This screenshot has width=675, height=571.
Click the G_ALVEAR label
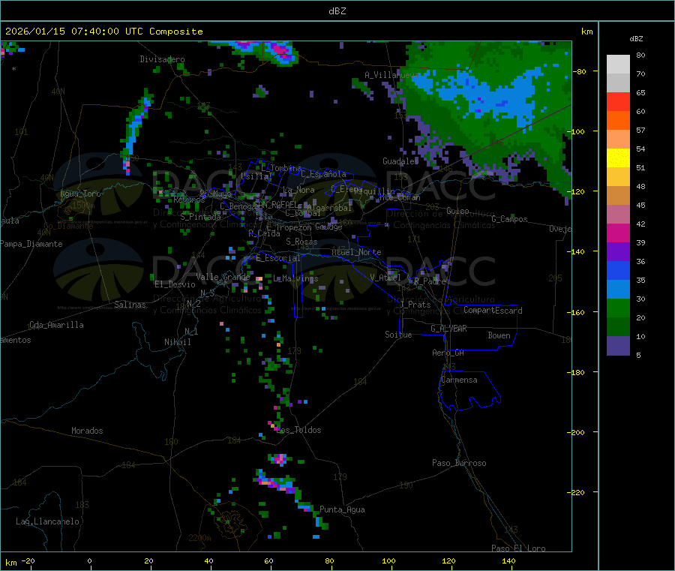click(448, 329)
